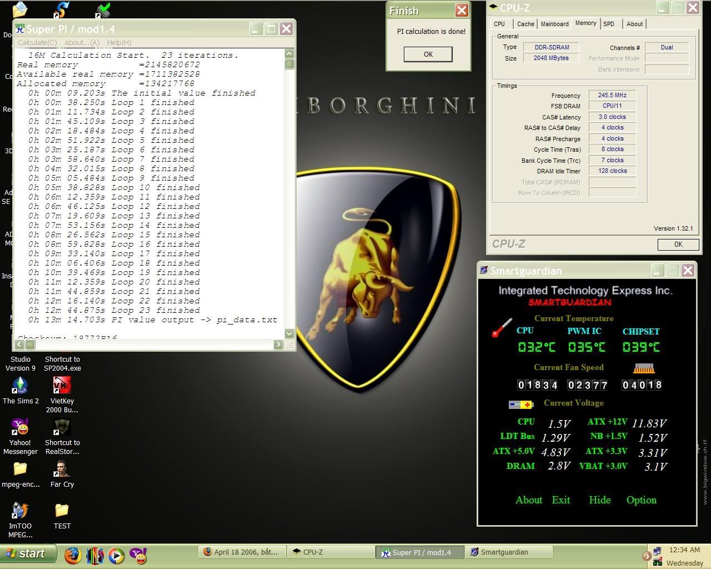
Task: Click the orange chipset fan icon
Action: coord(644,368)
